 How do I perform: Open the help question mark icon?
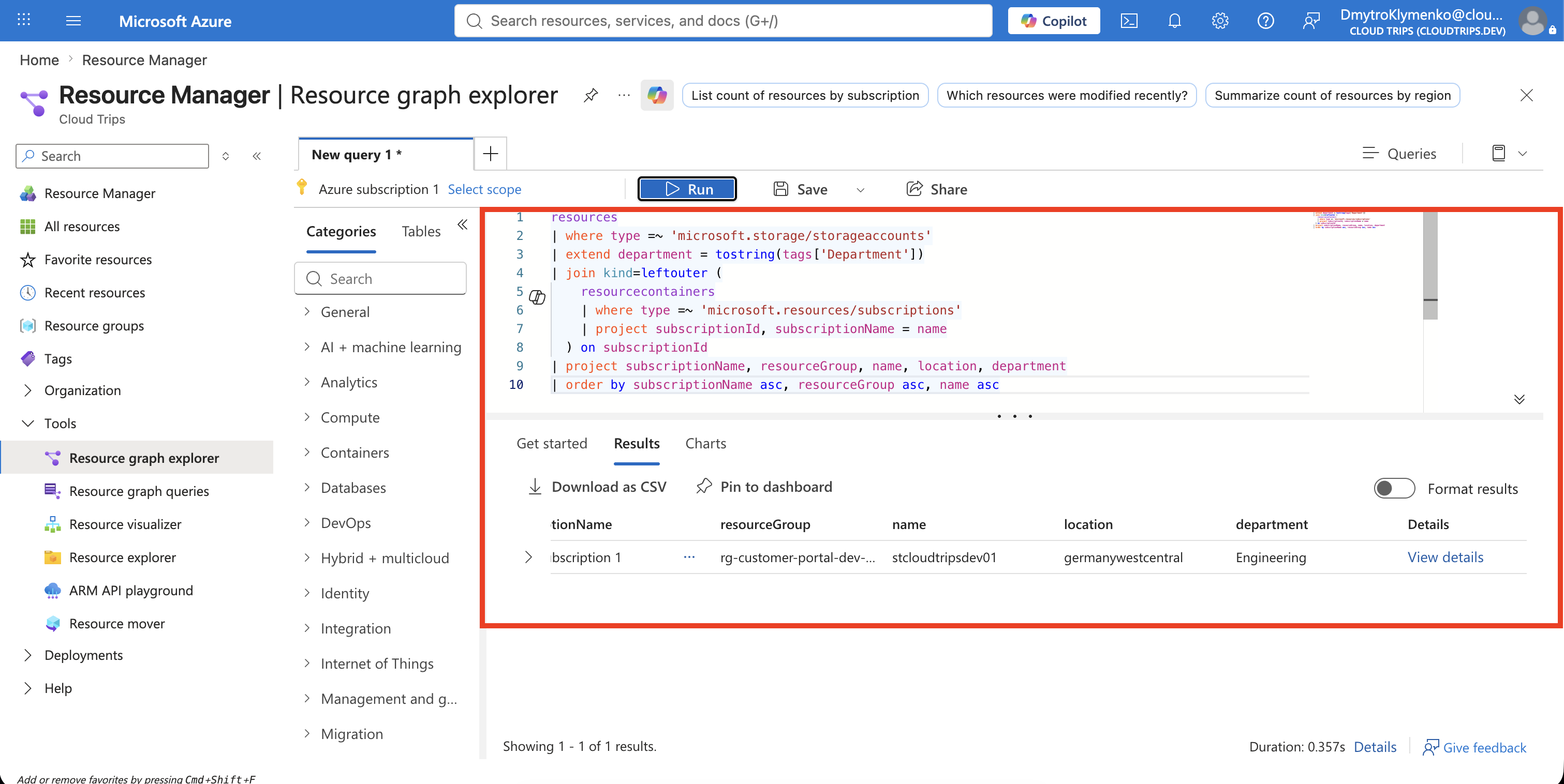(1265, 21)
